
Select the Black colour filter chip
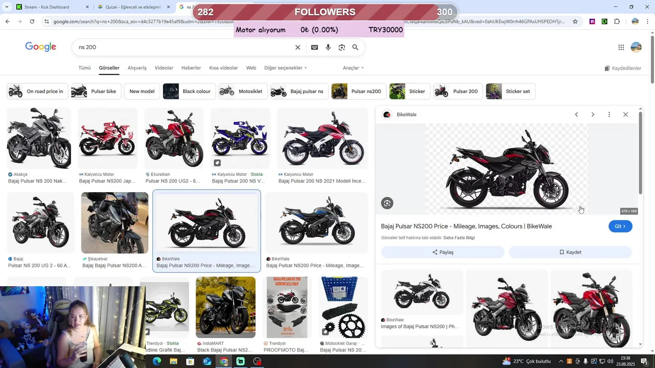[189, 91]
